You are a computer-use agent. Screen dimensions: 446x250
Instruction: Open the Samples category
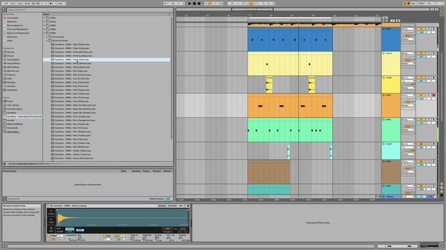pyautogui.click(x=11, y=82)
